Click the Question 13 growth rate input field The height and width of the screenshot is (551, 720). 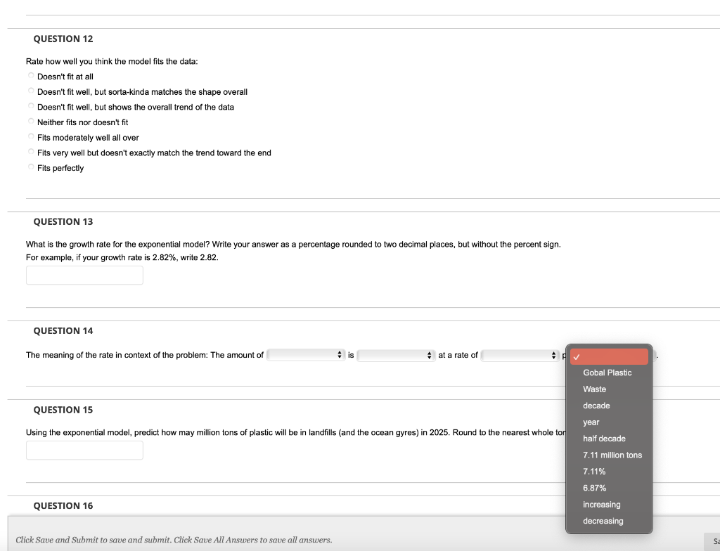tap(84, 275)
